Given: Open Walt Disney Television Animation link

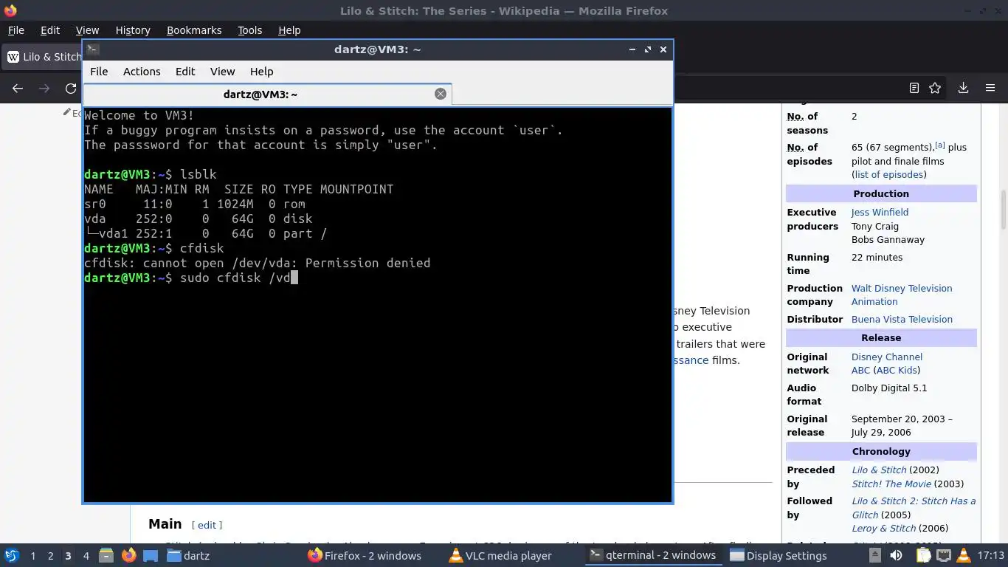Looking at the screenshot, I should coord(902,295).
